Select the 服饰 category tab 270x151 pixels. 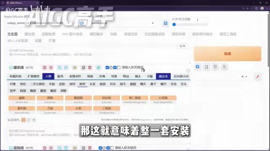(60, 76)
